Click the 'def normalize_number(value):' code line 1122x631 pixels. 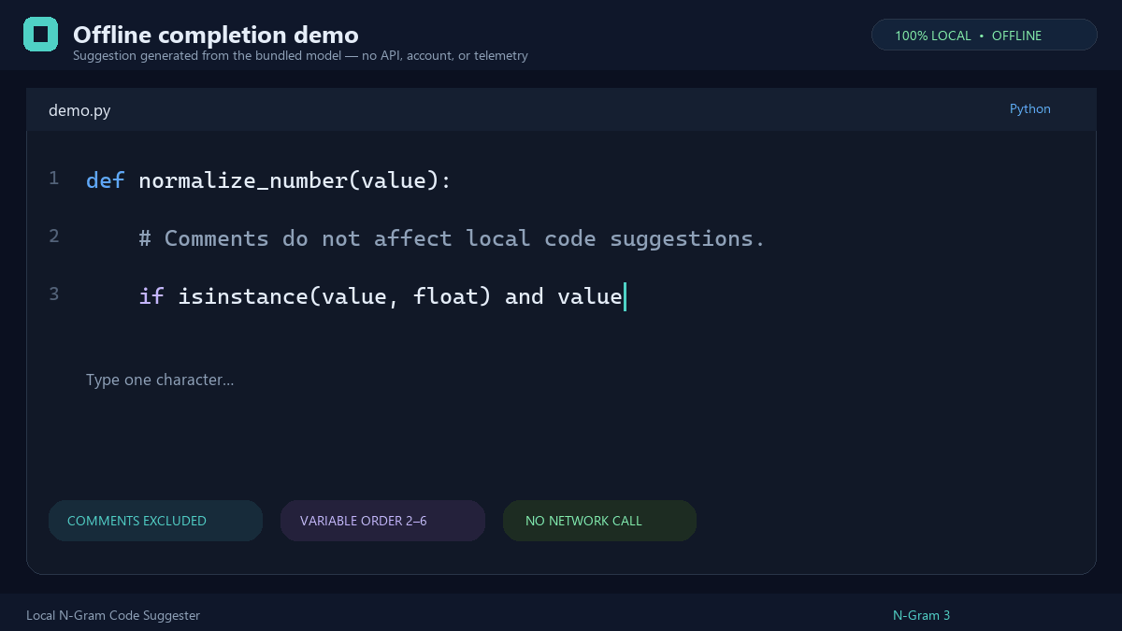coord(268,180)
